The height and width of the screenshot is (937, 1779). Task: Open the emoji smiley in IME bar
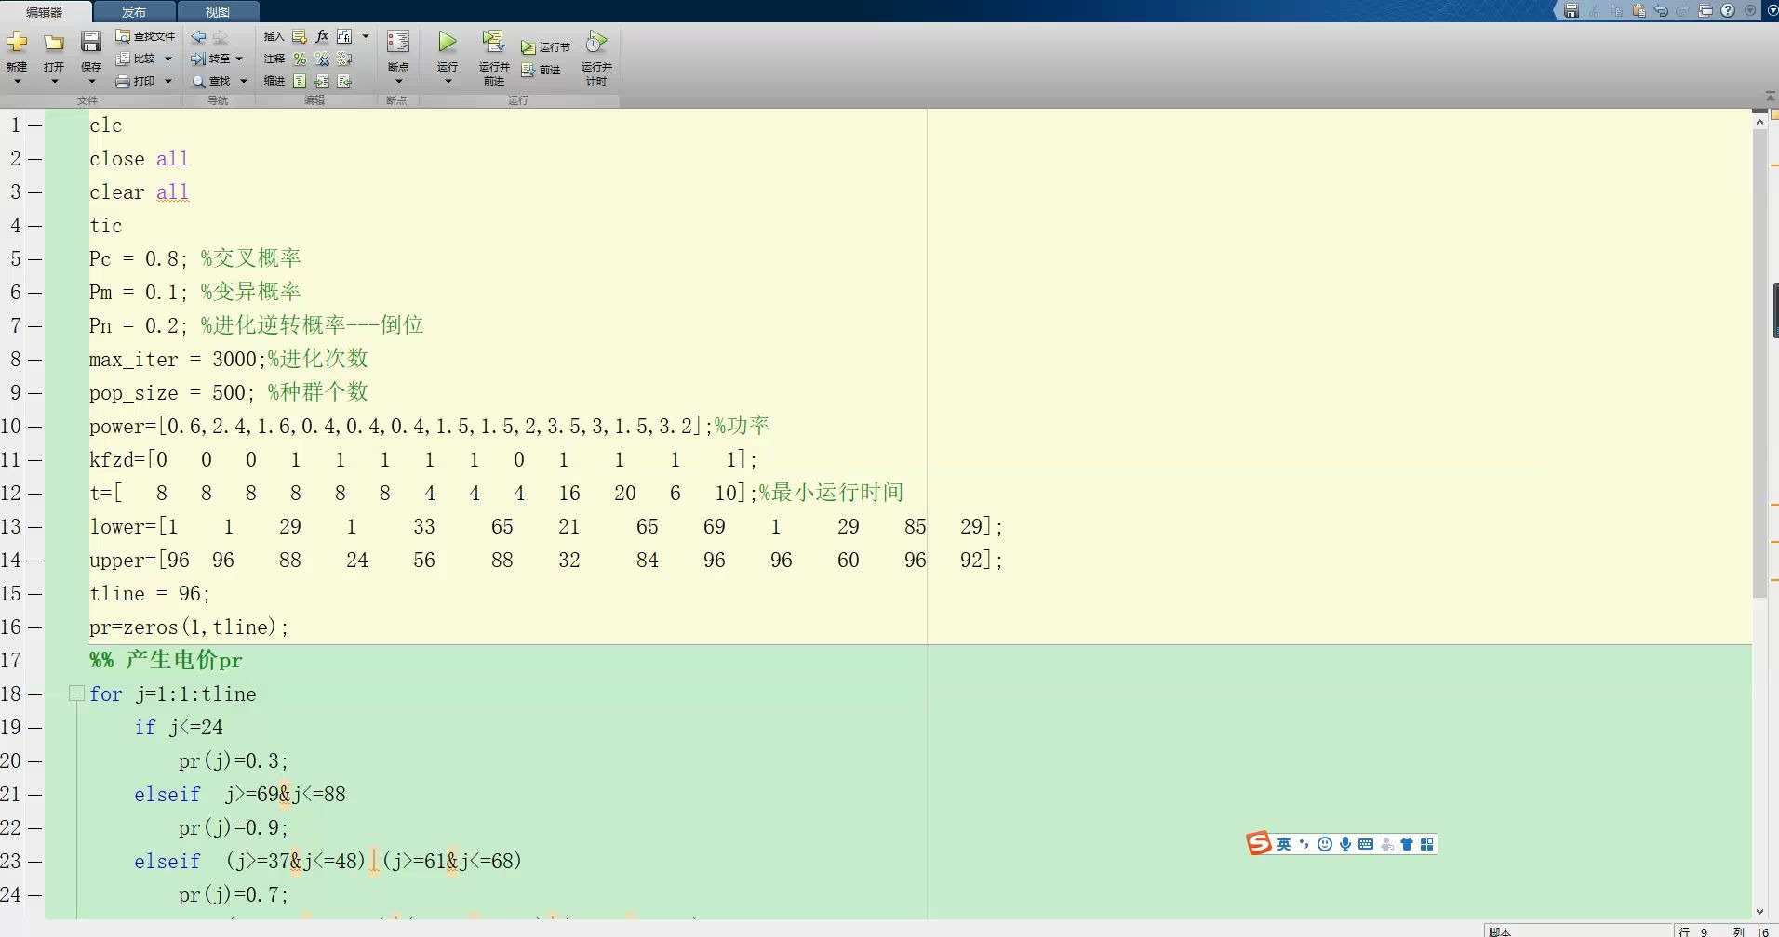coord(1325,844)
